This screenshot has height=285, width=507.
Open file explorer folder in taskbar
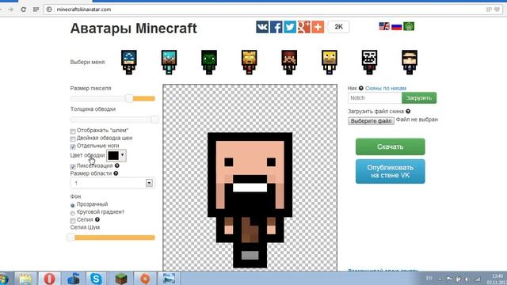point(25,278)
